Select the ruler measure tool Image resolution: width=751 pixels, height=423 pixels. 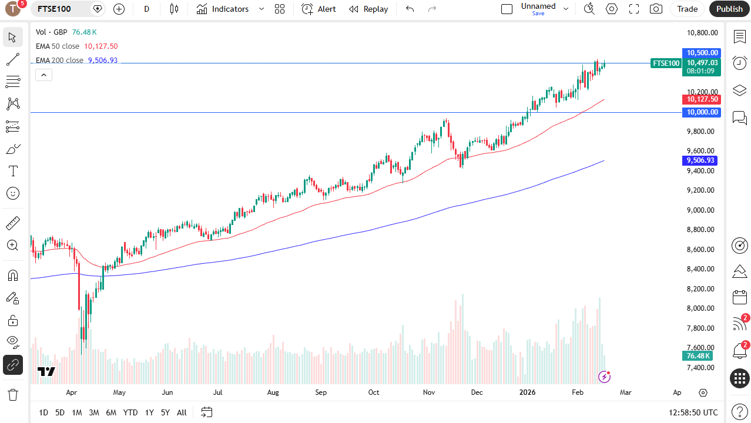[12, 223]
